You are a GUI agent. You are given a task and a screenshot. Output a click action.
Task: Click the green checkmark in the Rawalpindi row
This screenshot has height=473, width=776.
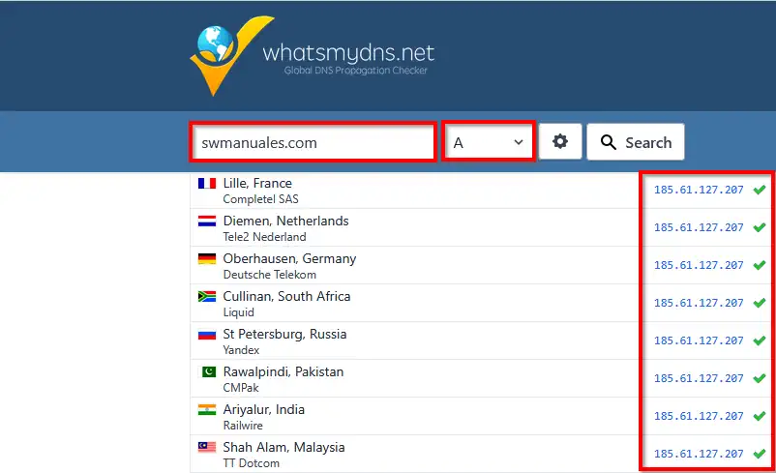(x=760, y=378)
